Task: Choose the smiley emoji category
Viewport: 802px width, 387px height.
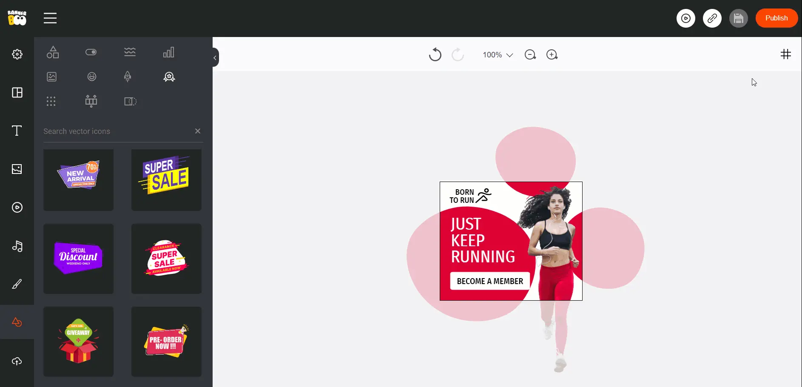Action: tap(91, 77)
